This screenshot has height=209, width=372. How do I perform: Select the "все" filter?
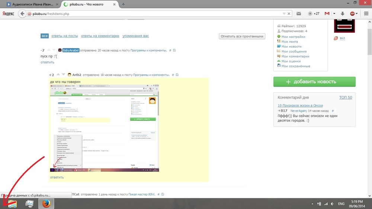point(45,36)
